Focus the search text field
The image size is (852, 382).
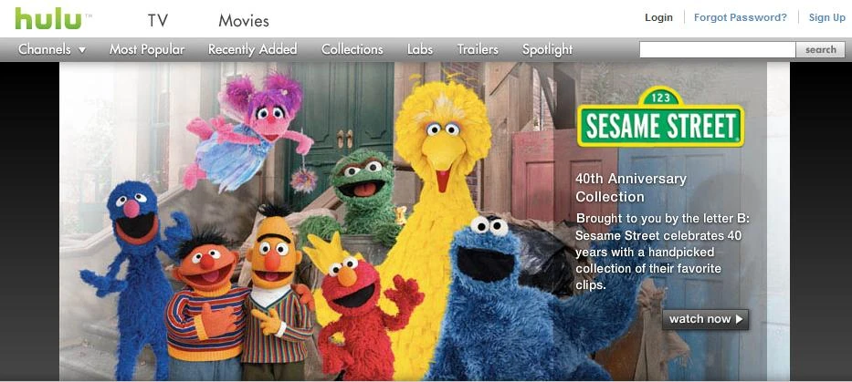[x=717, y=49]
